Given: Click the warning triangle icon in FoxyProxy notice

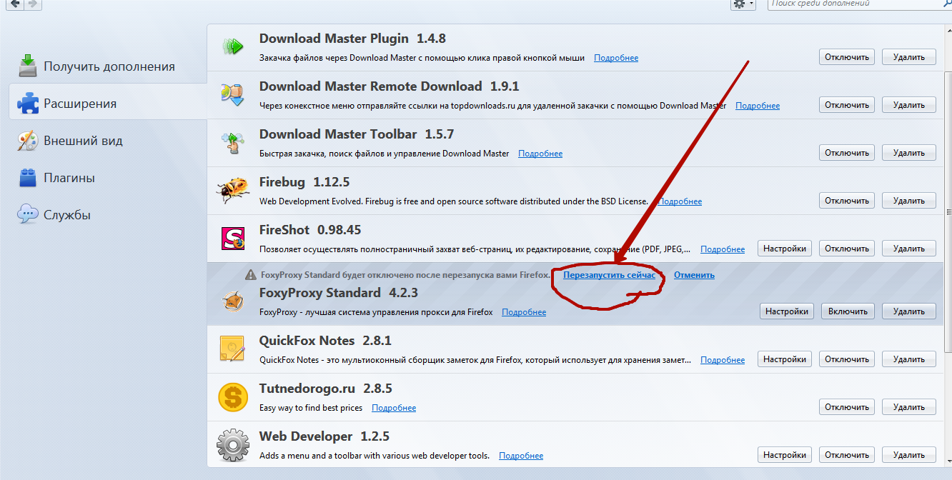Looking at the screenshot, I should pos(250,275).
